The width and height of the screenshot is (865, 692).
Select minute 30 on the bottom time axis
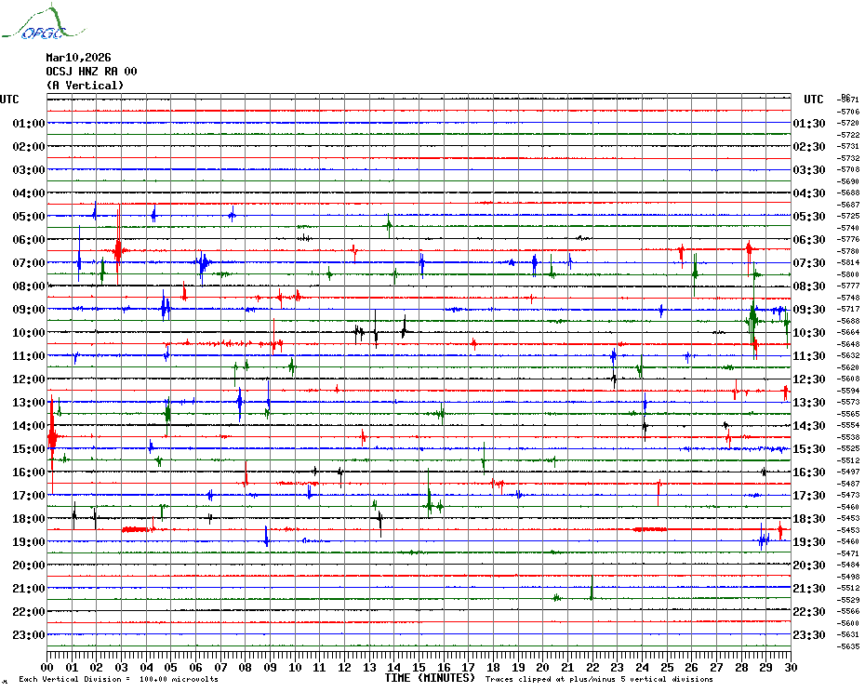pyautogui.click(x=790, y=667)
